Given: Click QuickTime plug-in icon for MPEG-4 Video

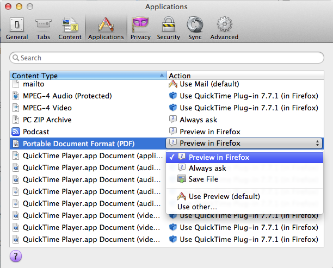Looking at the screenshot, I should pos(173,108).
